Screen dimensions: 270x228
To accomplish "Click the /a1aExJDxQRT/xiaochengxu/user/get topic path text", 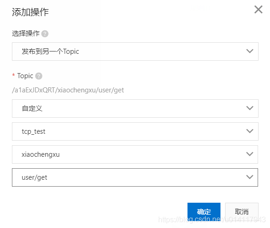I will tap(68, 90).
